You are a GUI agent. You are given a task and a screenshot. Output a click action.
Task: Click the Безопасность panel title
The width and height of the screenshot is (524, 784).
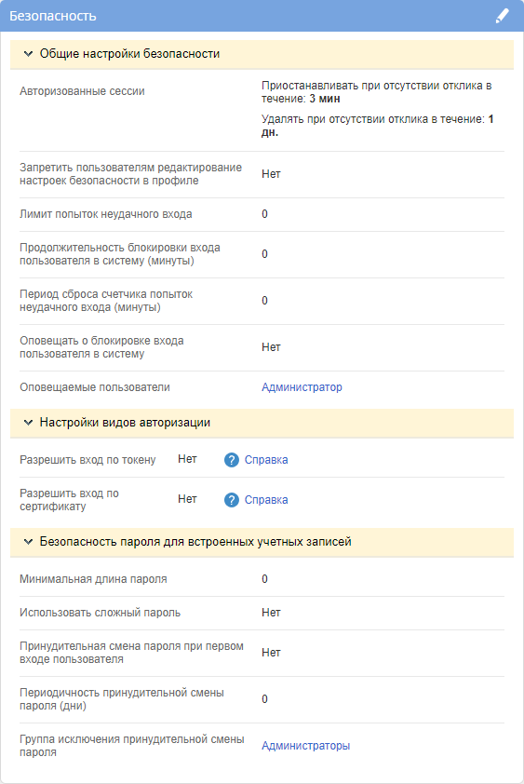[x=52, y=16]
